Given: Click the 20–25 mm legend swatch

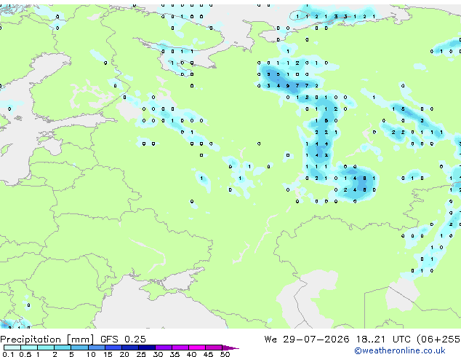Looking at the screenshot, I should pos(129,348).
